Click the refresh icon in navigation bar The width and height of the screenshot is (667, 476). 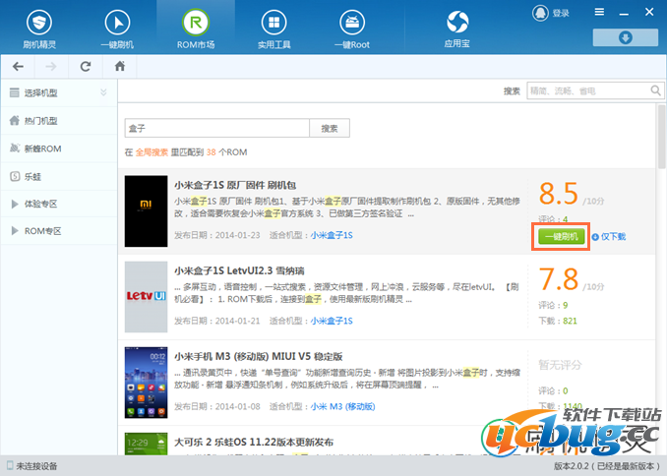click(x=86, y=66)
